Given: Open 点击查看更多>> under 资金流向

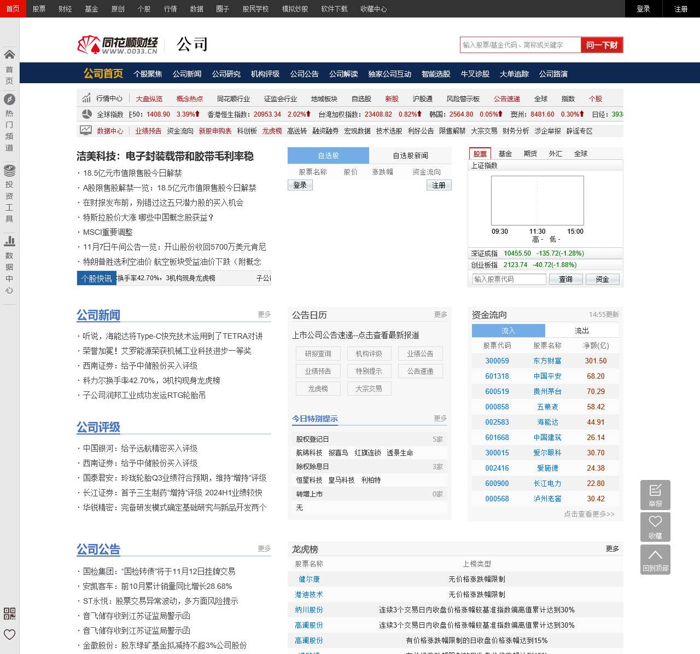Looking at the screenshot, I should point(590,514).
